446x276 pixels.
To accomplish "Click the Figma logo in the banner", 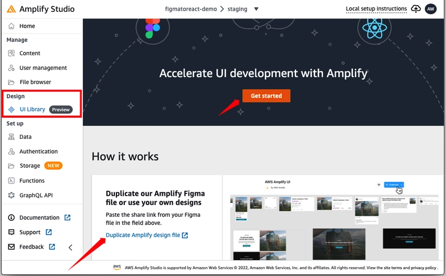I will click(x=153, y=28).
